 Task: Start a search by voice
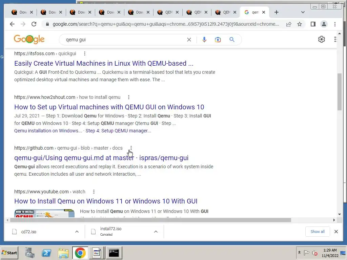coord(204,40)
